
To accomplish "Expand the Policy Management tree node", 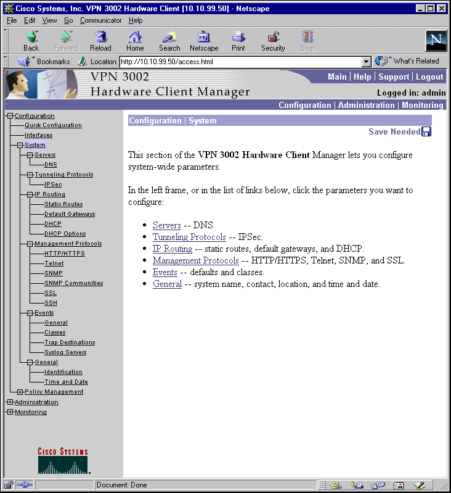I will click(x=20, y=392).
